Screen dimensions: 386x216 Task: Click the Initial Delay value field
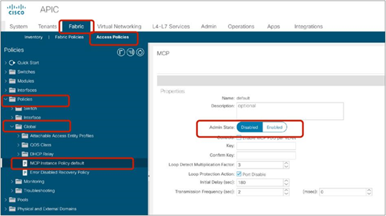tap(260, 182)
